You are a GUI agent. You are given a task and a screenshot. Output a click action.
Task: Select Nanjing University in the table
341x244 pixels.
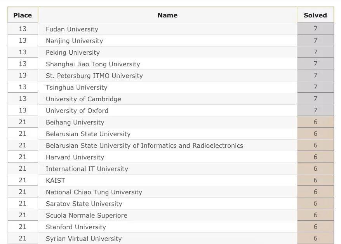click(75, 41)
